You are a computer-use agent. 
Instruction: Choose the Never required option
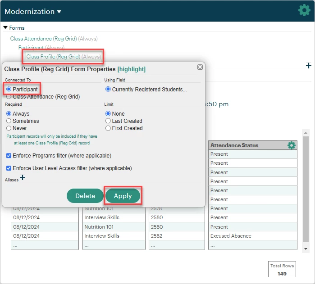click(x=9, y=128)
